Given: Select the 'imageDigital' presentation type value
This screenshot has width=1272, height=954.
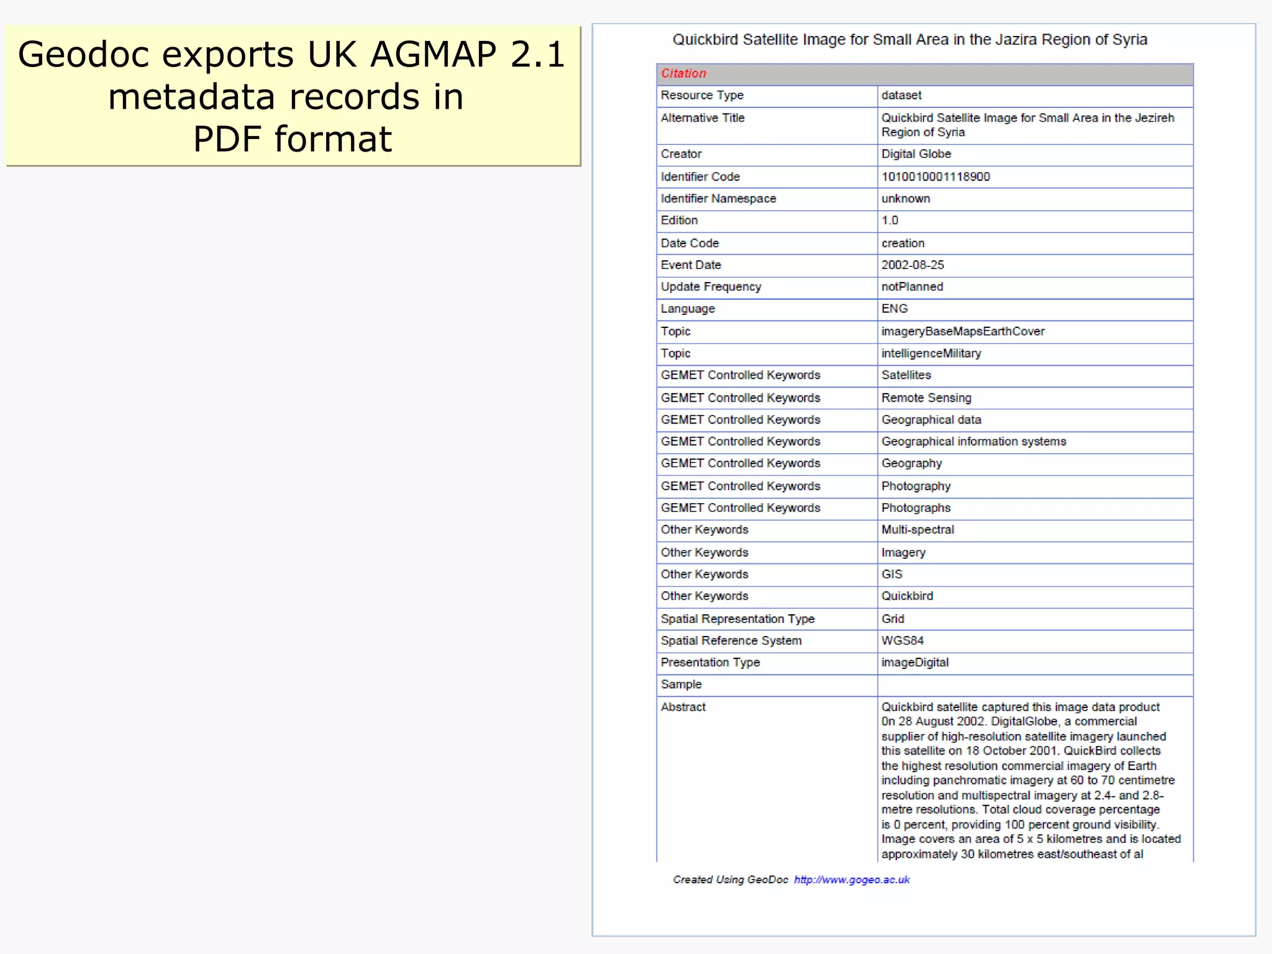Looking at the screenshot, I should pyautogui.click(x=915, y=663).
